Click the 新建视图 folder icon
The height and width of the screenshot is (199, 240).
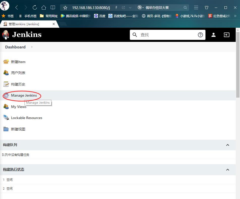[x=6, y=129]
